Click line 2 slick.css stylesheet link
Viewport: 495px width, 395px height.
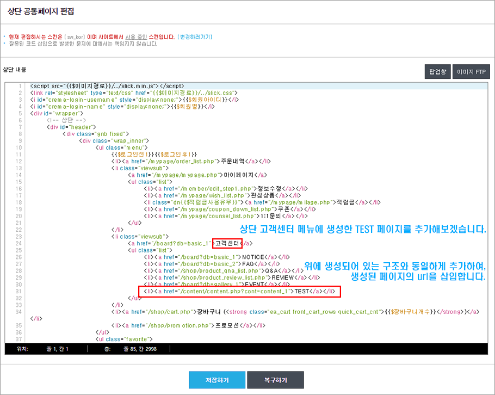[134, 93]
